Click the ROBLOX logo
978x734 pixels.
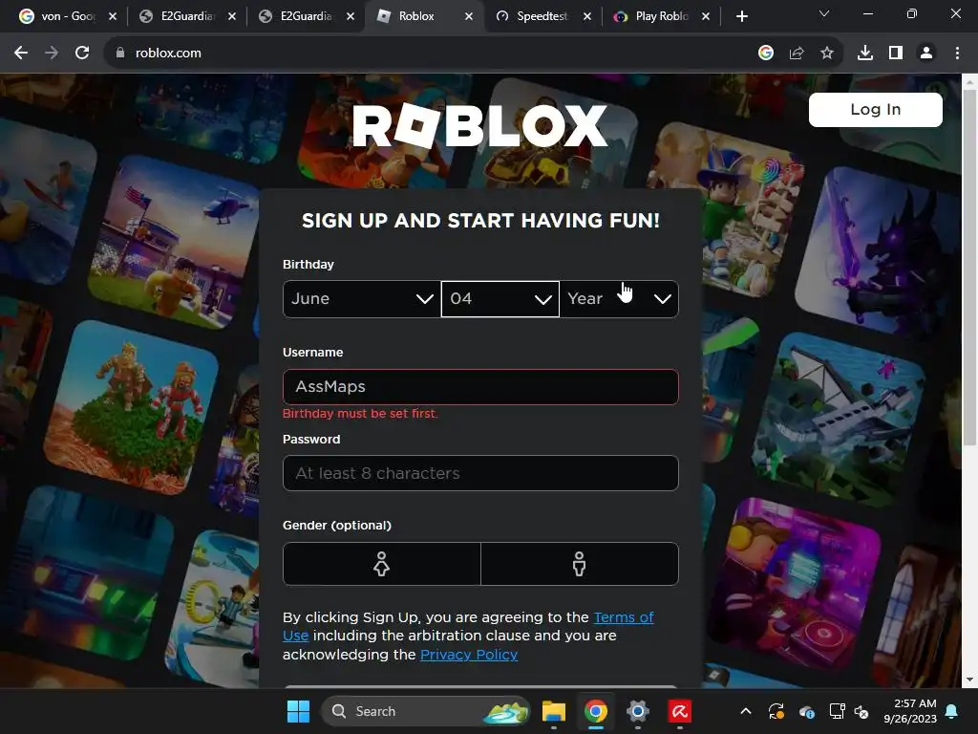[479, 125]
